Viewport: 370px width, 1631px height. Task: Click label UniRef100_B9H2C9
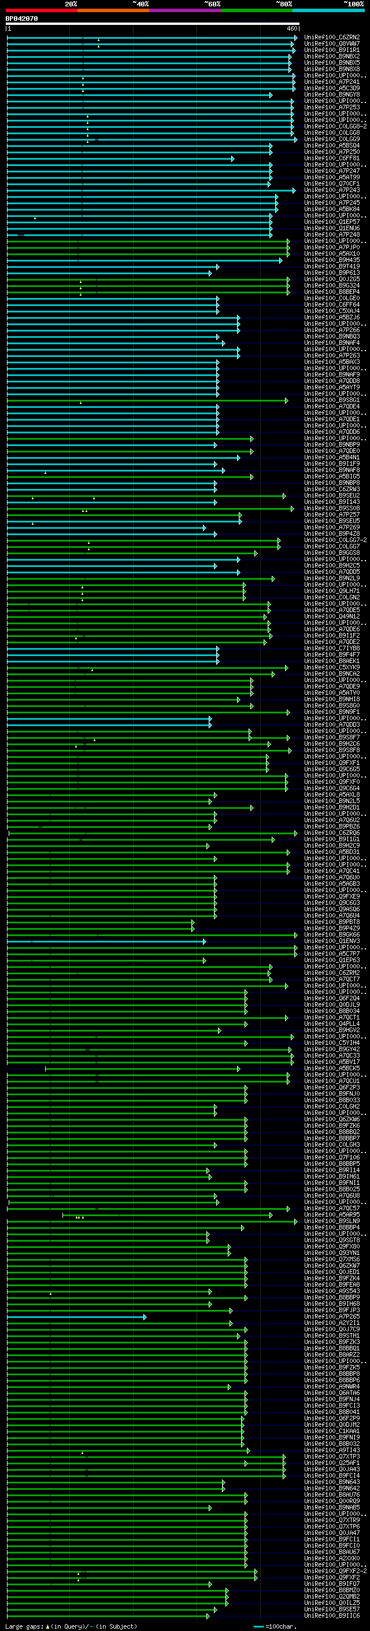tap(332, 846)
